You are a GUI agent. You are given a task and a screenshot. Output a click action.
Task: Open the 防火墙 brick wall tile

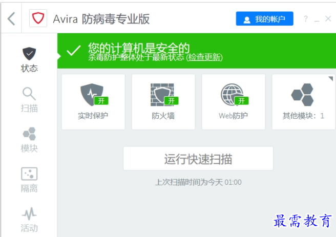tap(163, 102)
